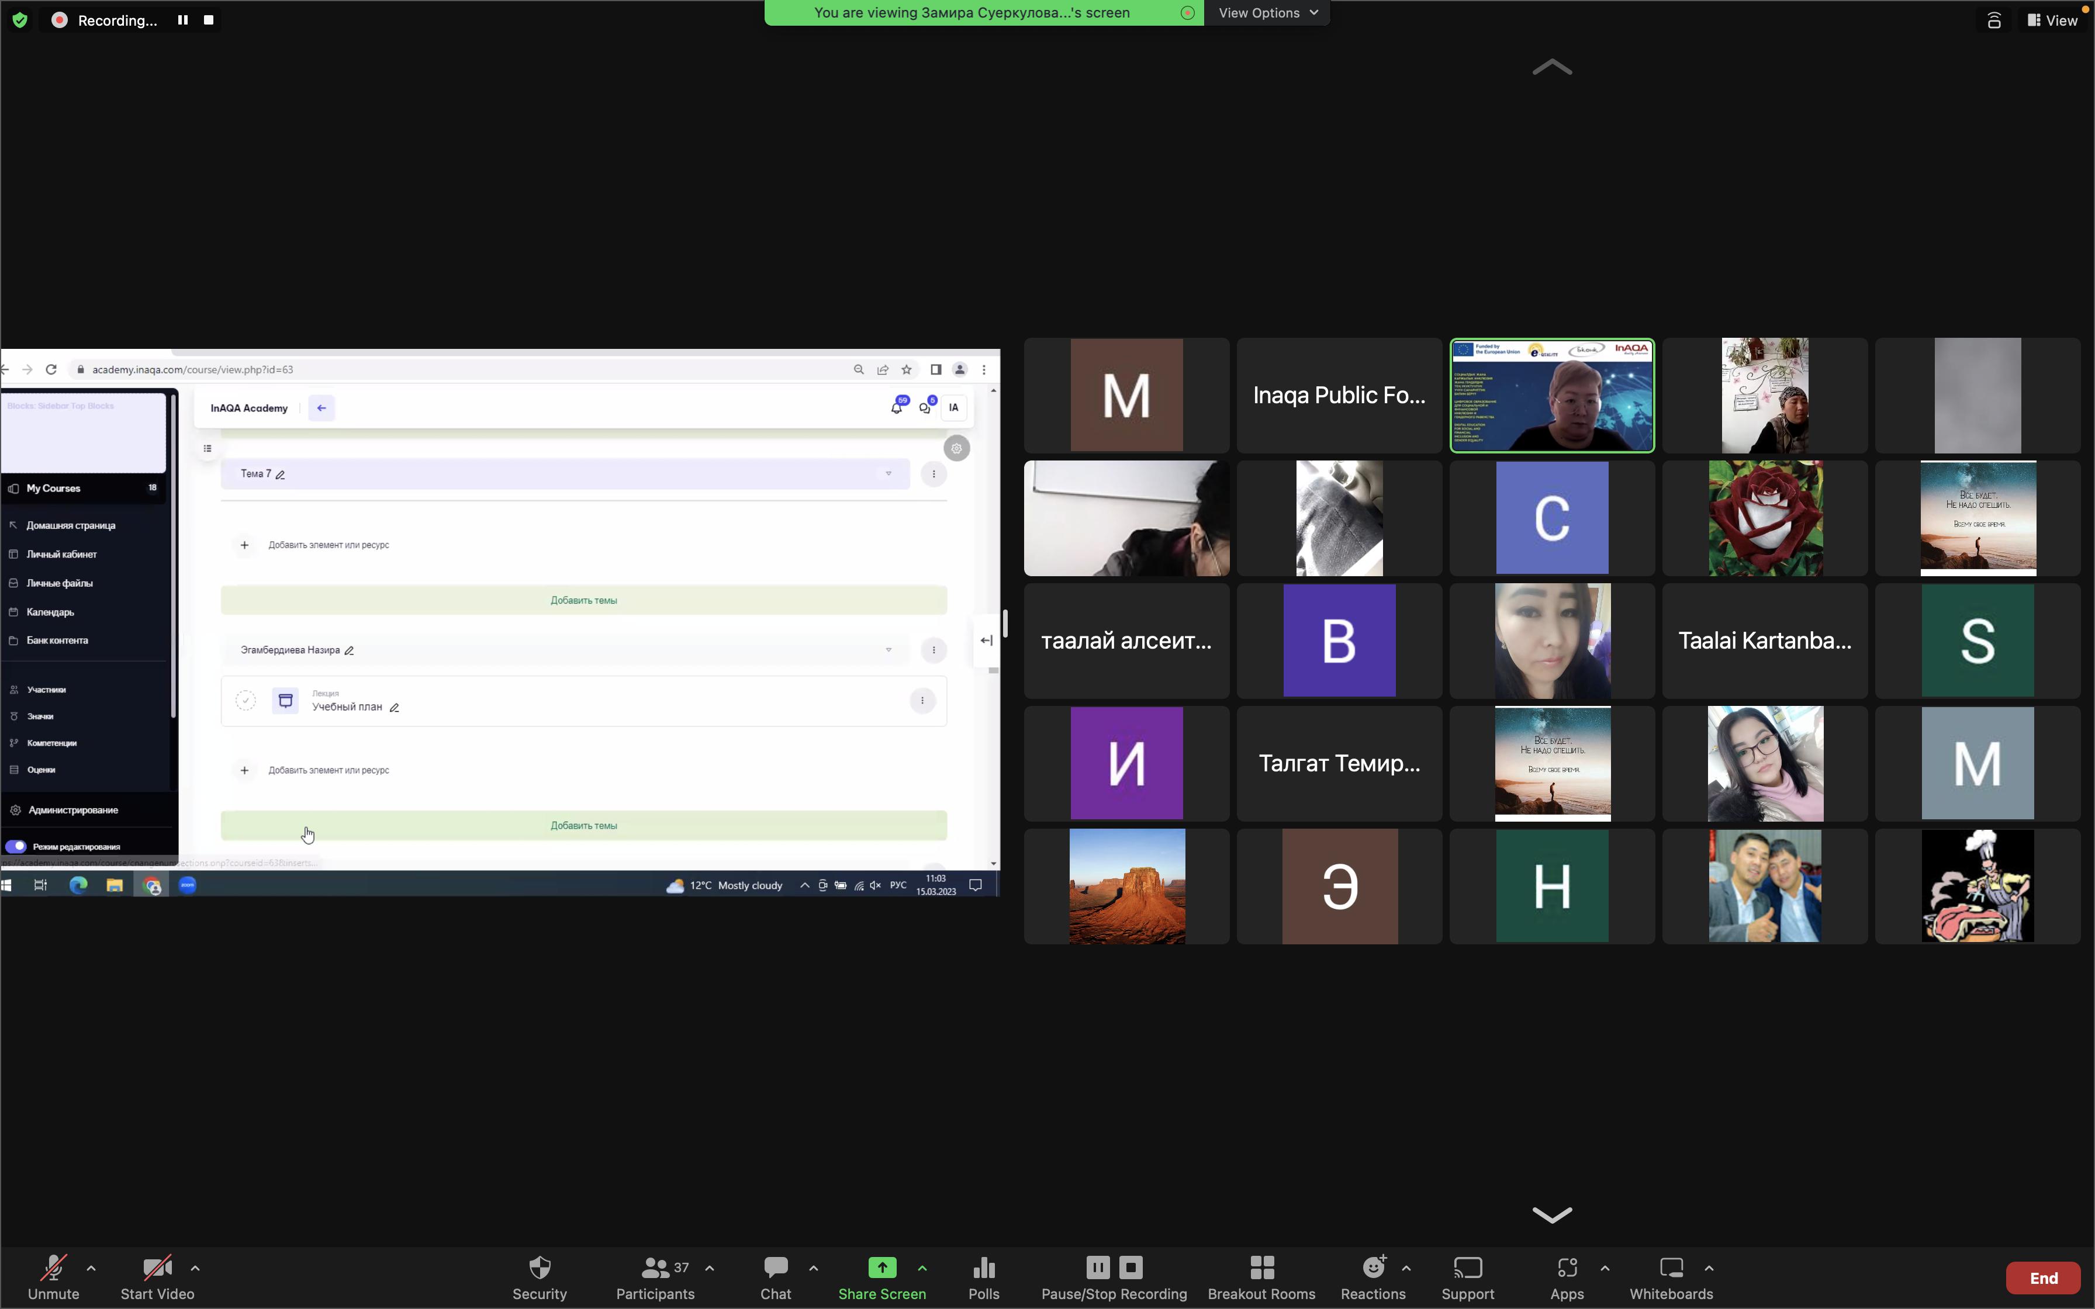Rename the Эгамбердиева Назира section
2095x1309 pixels.
pyautogui.click(x=349, y=650)
